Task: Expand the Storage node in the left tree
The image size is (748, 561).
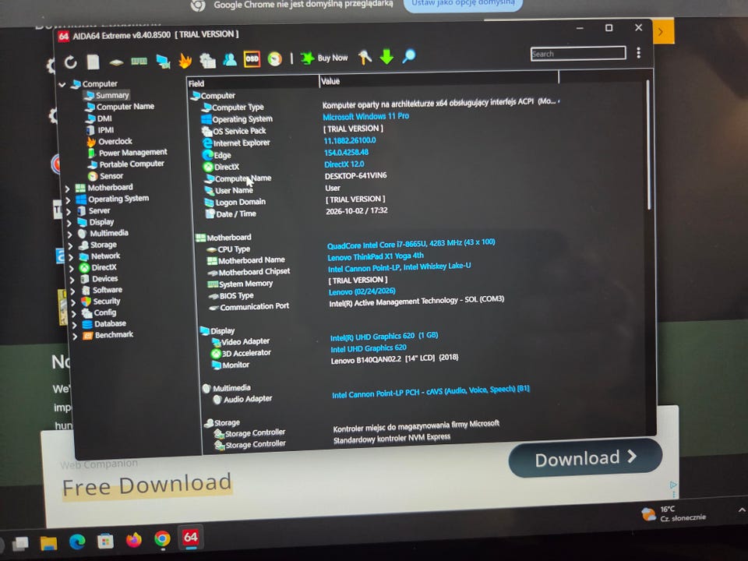Action: [x=70, y=245]
